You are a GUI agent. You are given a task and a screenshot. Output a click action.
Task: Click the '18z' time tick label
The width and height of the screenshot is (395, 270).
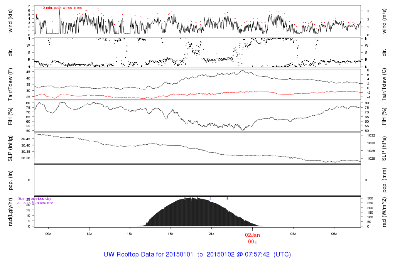point(170,234)
